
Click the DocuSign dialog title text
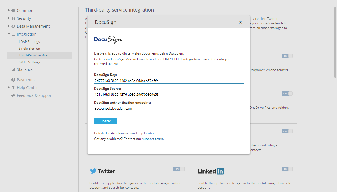pos(105,22)
